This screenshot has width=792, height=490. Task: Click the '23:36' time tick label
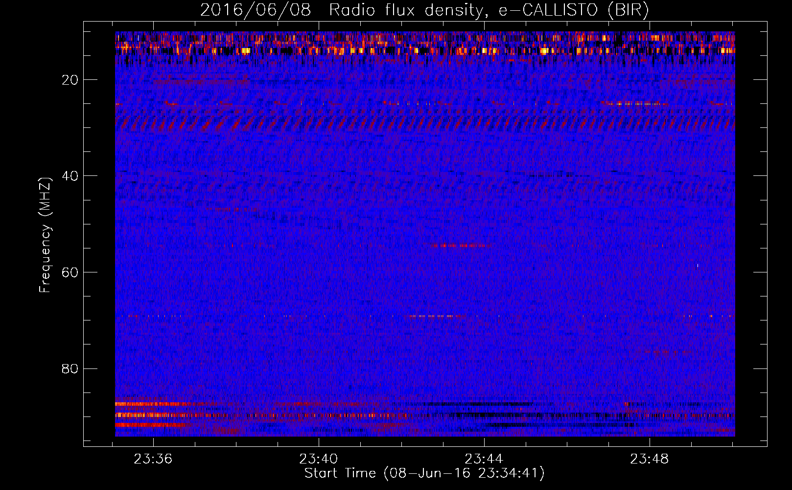[153, 459]
